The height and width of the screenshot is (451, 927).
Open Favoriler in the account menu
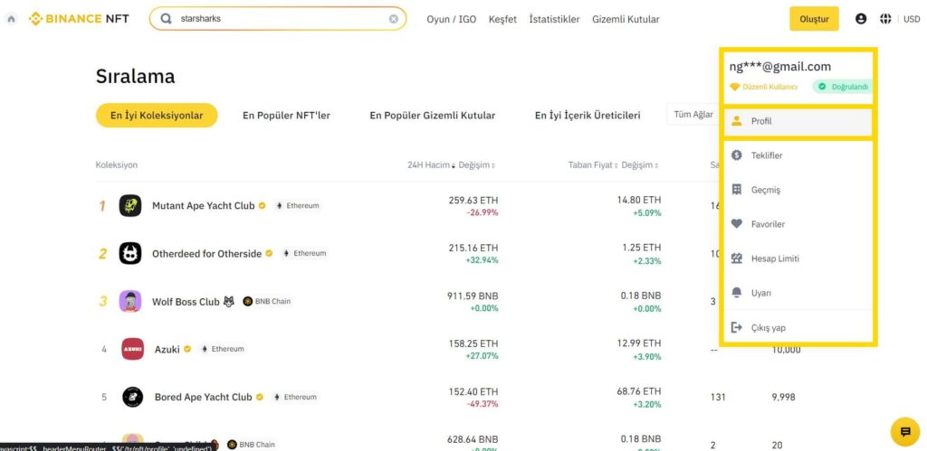point(798,224)
